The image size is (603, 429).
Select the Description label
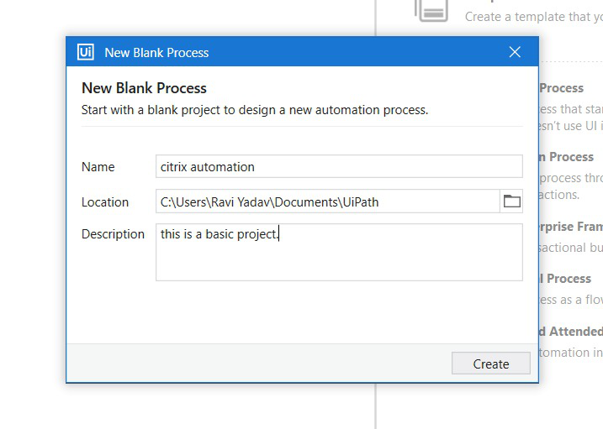click(113, 234)
